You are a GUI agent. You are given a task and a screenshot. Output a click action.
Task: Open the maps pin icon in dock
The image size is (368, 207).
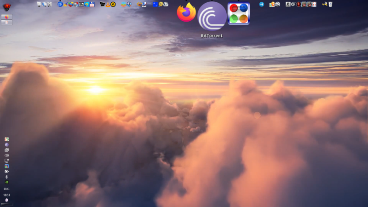click(272, 4)
